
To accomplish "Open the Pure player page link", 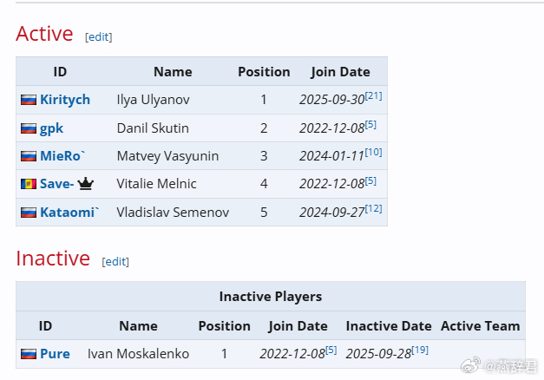I will pyautogui.click(x=55, y=354).
